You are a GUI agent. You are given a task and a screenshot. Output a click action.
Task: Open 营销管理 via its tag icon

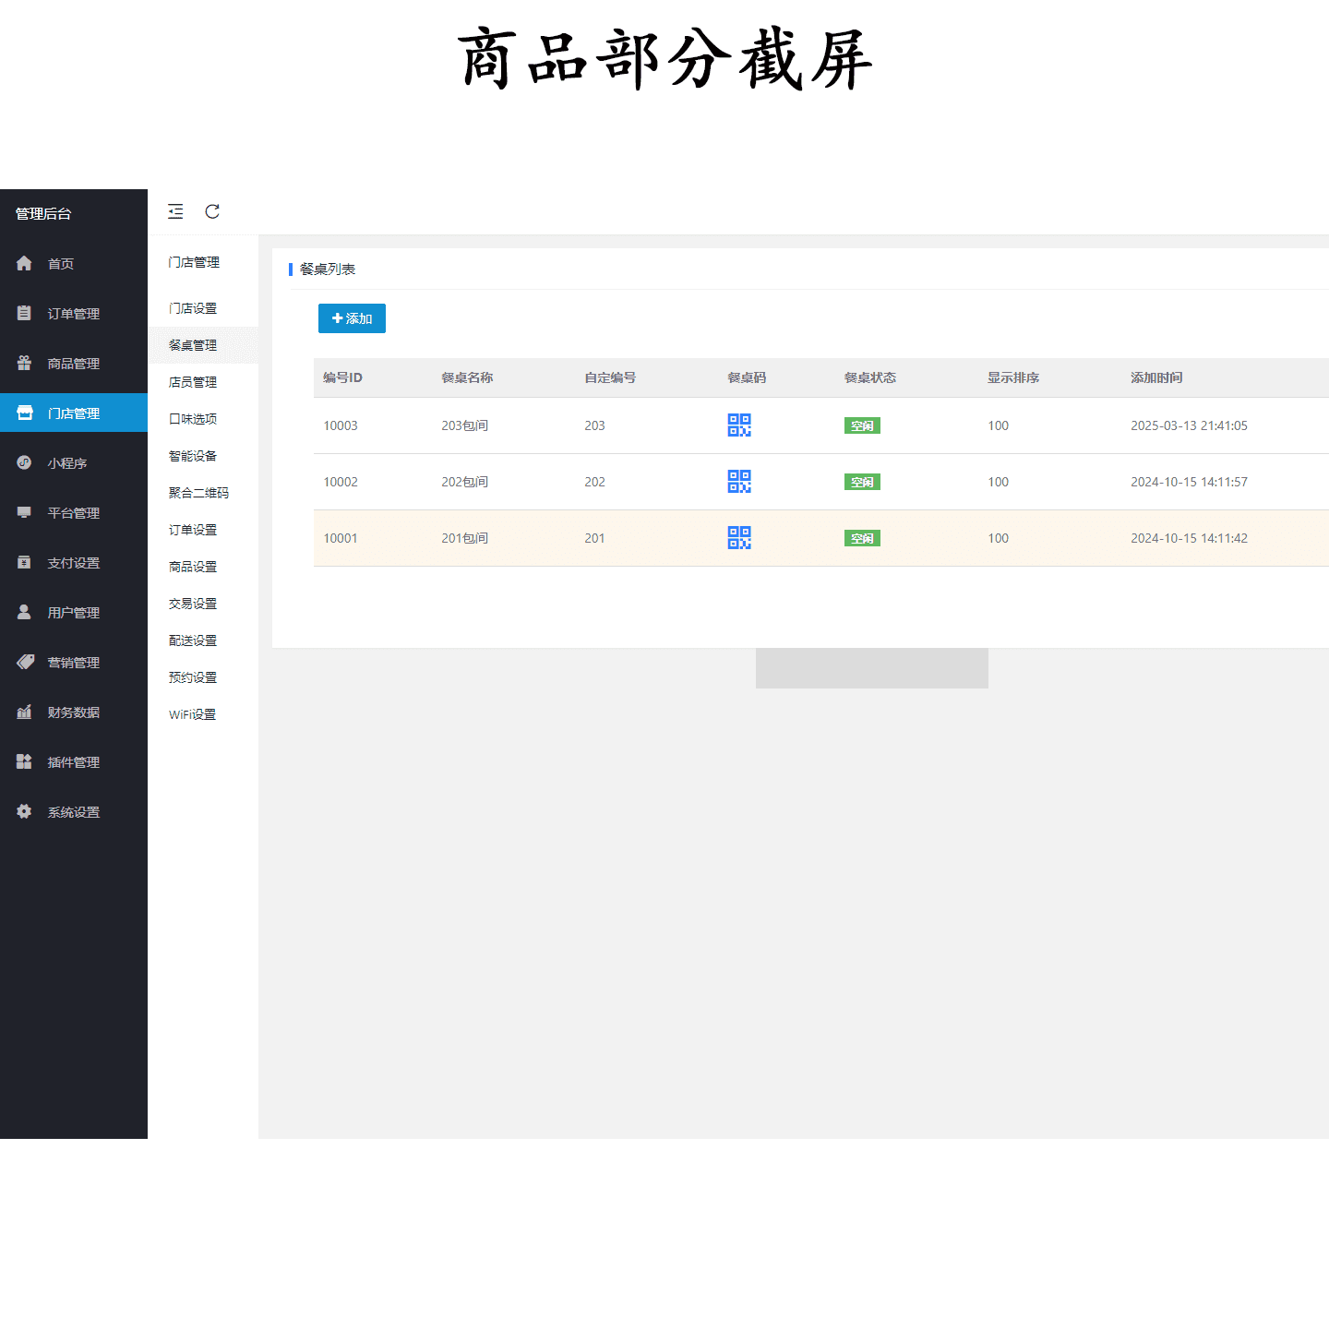tap(24, 662)
